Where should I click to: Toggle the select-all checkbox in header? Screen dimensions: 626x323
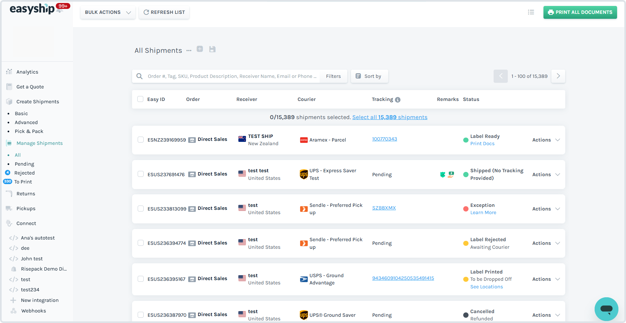click(x=140, y=99)
